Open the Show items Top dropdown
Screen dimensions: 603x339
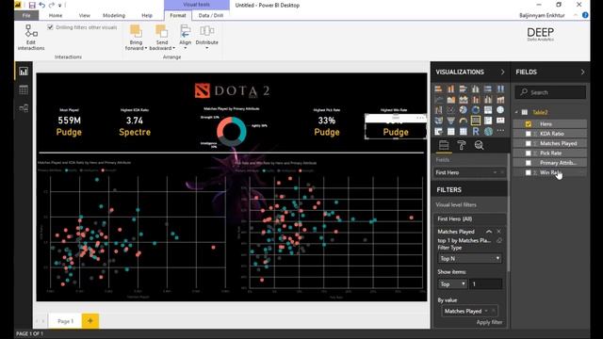pyautogui.click(x=452, y=284)
